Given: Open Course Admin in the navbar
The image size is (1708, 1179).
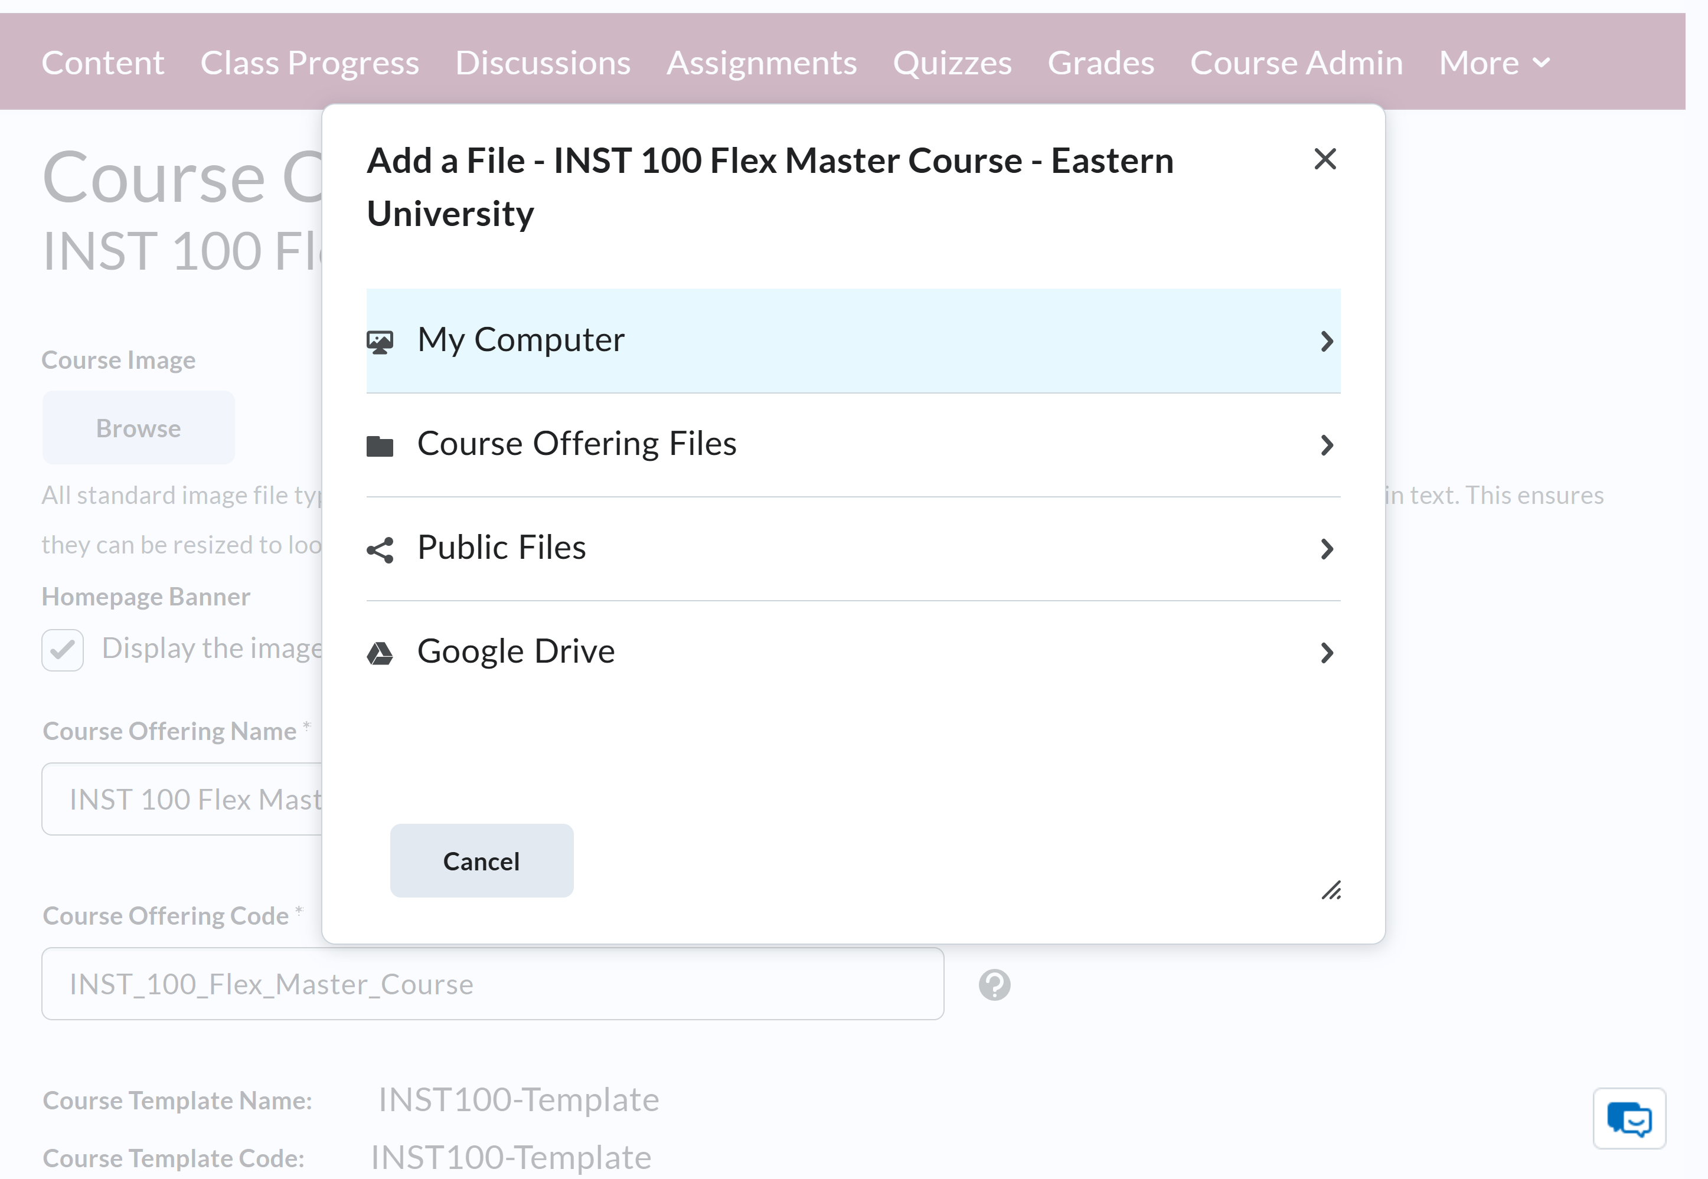Looking at the screenshot, I should (x=1296, y=63).
